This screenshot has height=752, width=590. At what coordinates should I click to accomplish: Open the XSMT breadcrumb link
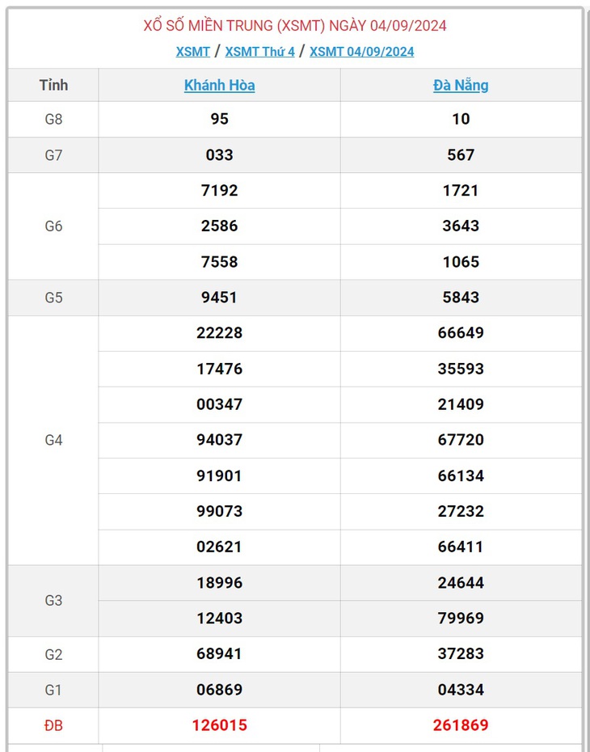[192, 52]
